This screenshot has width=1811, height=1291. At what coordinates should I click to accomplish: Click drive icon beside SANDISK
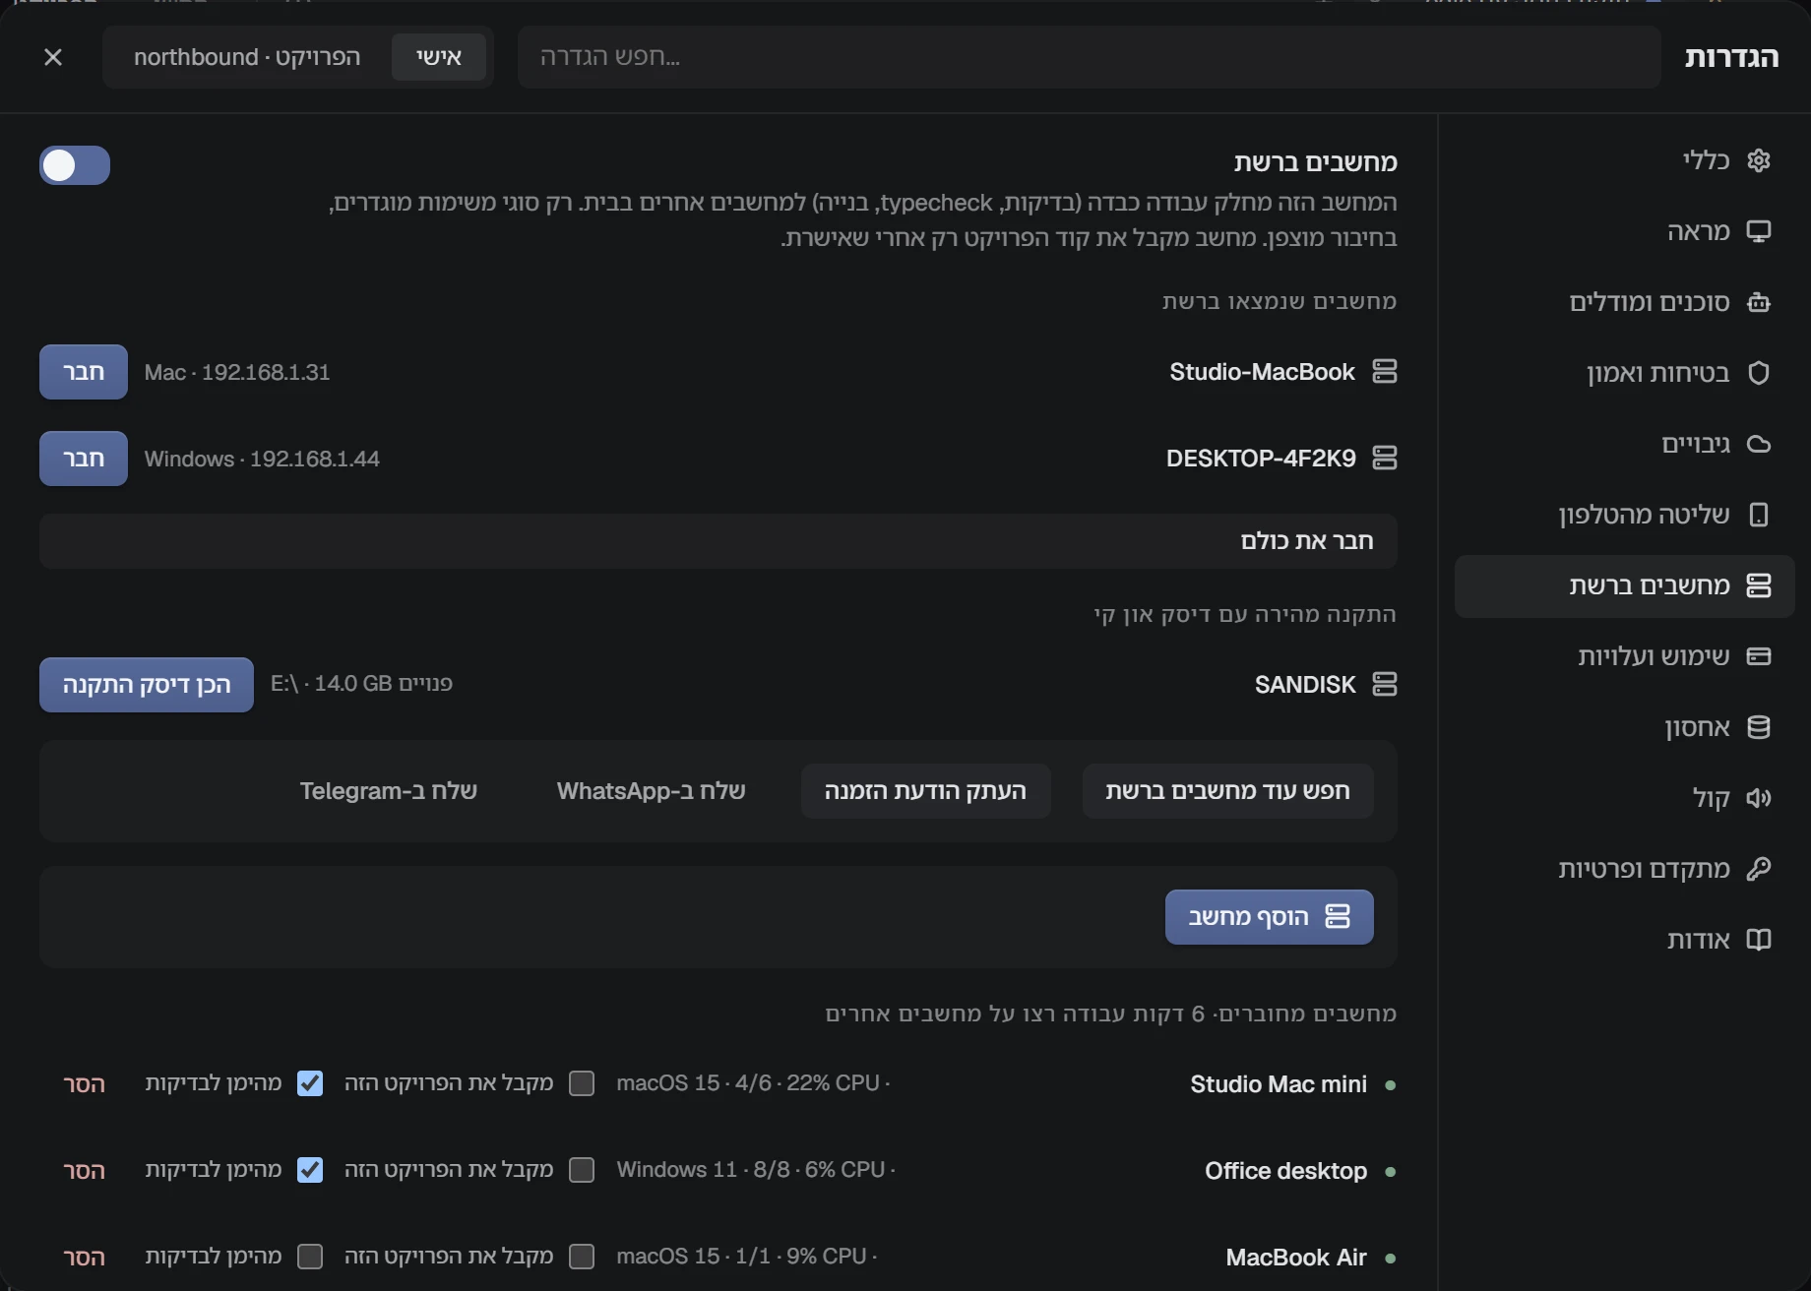pos(1385,684)
